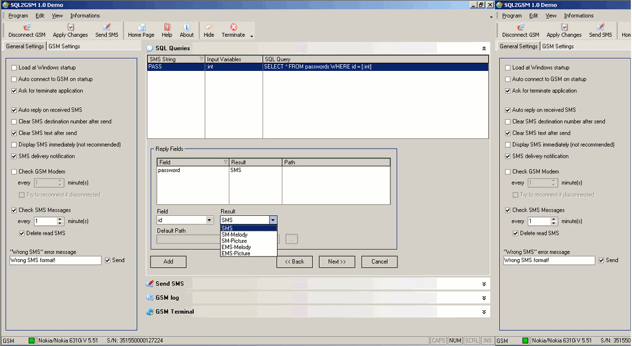Click the GSM Terminal section icon
Viewport: 632px width, 346px height.
click(150, 311)
